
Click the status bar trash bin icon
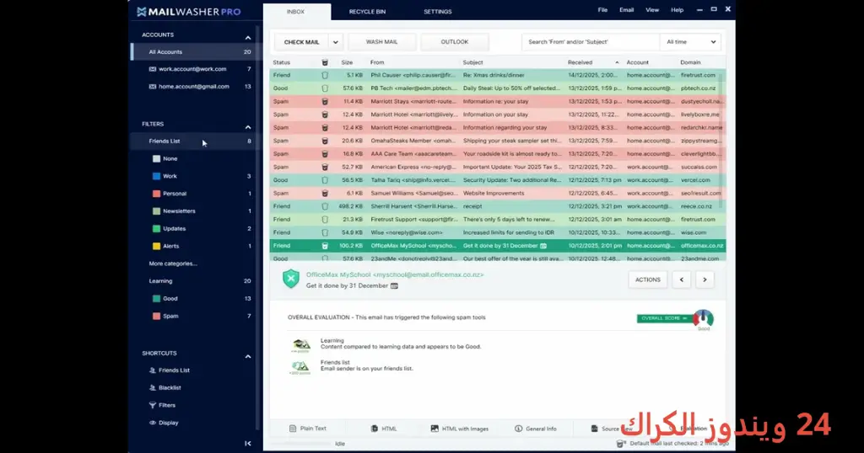coord(620,443)
